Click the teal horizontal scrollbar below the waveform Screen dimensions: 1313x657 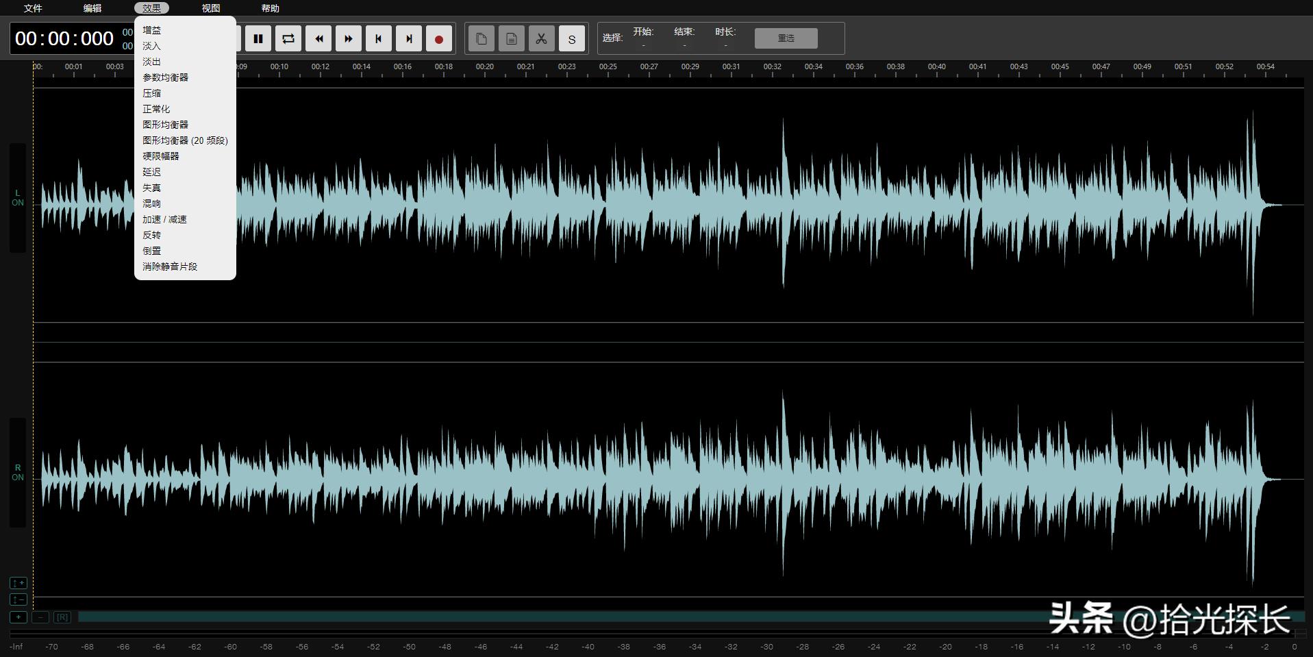(548, 617)
